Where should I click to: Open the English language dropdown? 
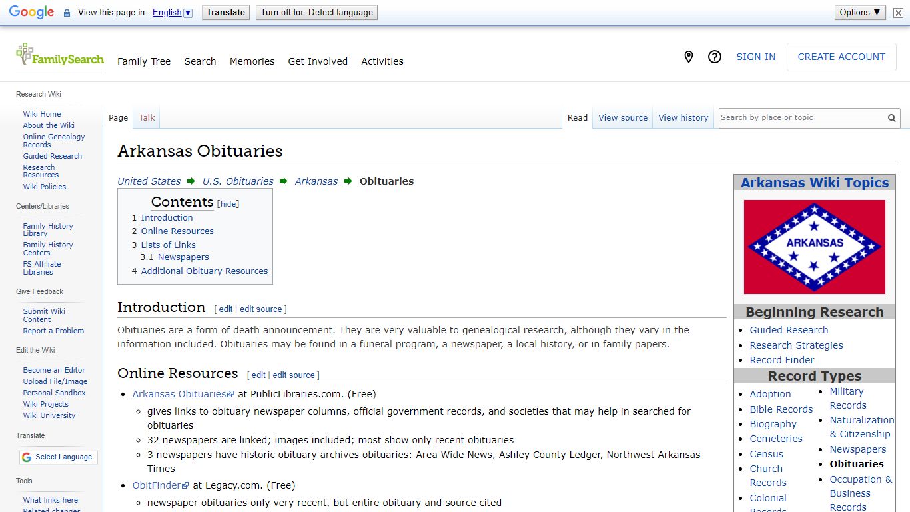pos(172,13)
